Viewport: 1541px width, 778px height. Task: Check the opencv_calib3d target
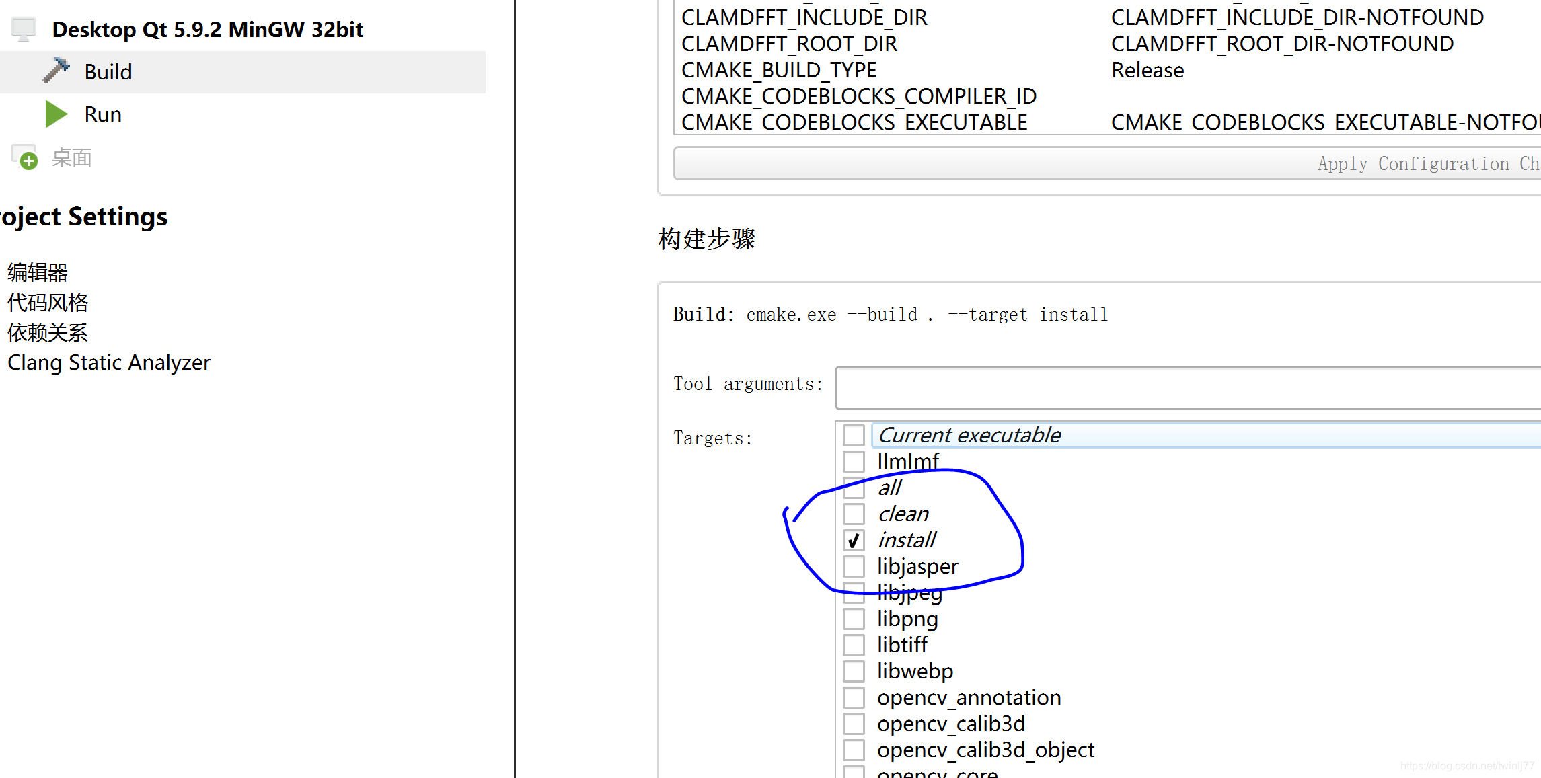coord(854,723)
